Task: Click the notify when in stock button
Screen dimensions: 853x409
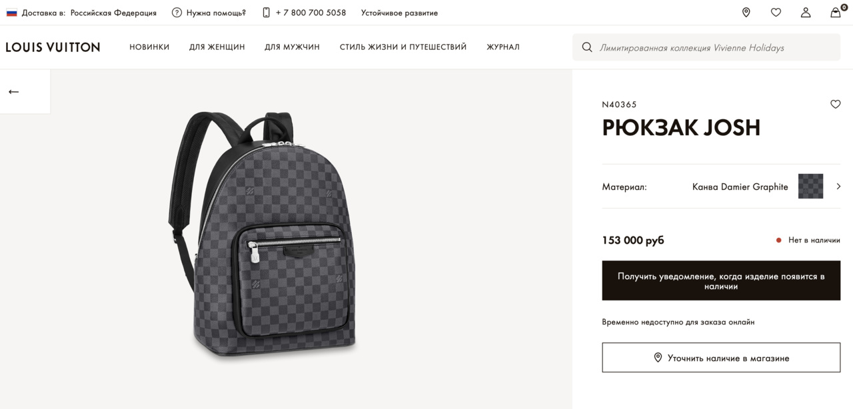Action: coord(721,281)
